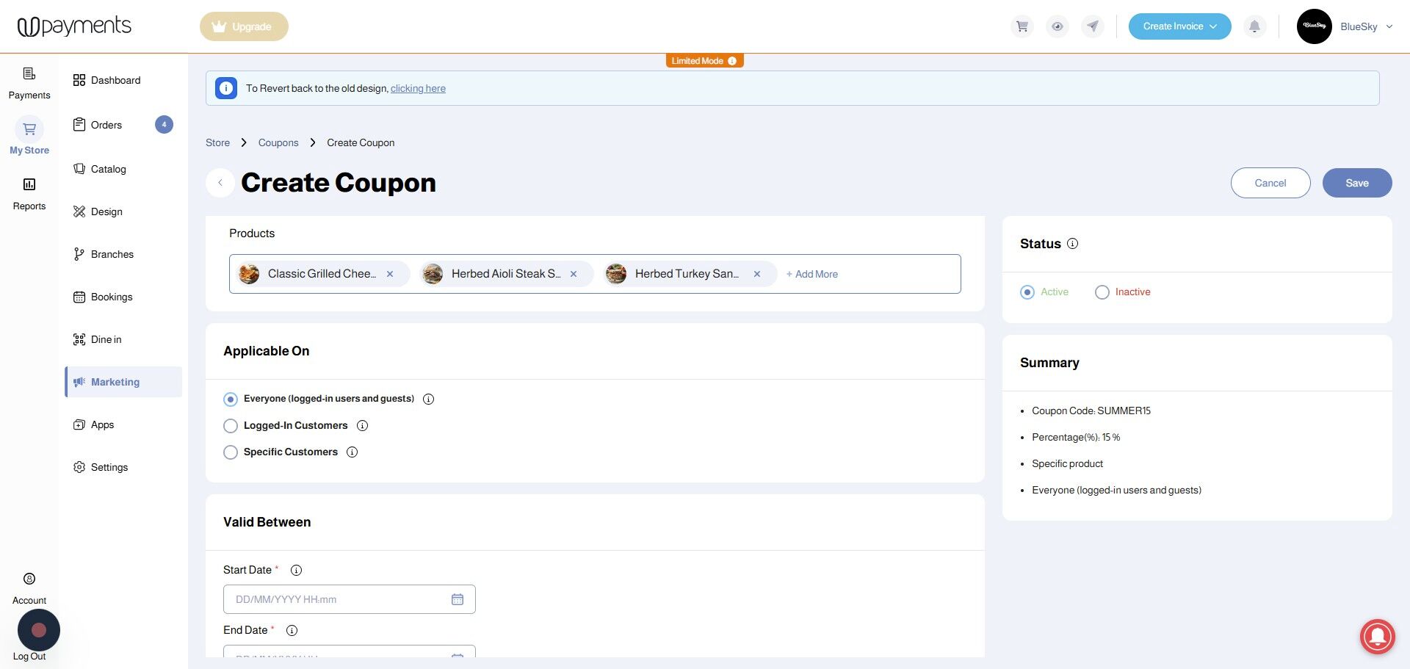Click the Save button
Screen dimensions: 1410x669
coord(1357,183)
